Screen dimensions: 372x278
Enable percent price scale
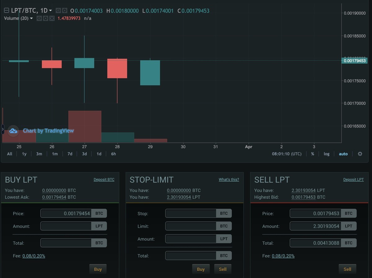(x=312, y=154)
